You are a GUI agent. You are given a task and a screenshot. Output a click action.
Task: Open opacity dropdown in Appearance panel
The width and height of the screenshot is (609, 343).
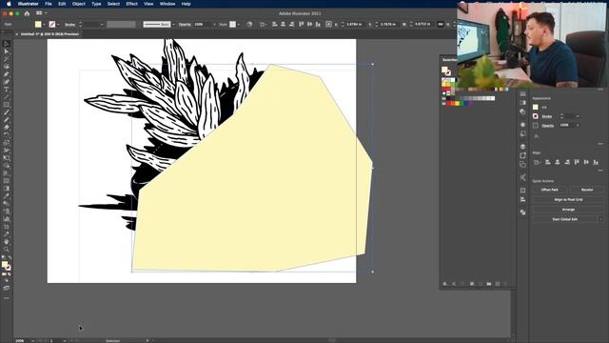click(578, 125)
